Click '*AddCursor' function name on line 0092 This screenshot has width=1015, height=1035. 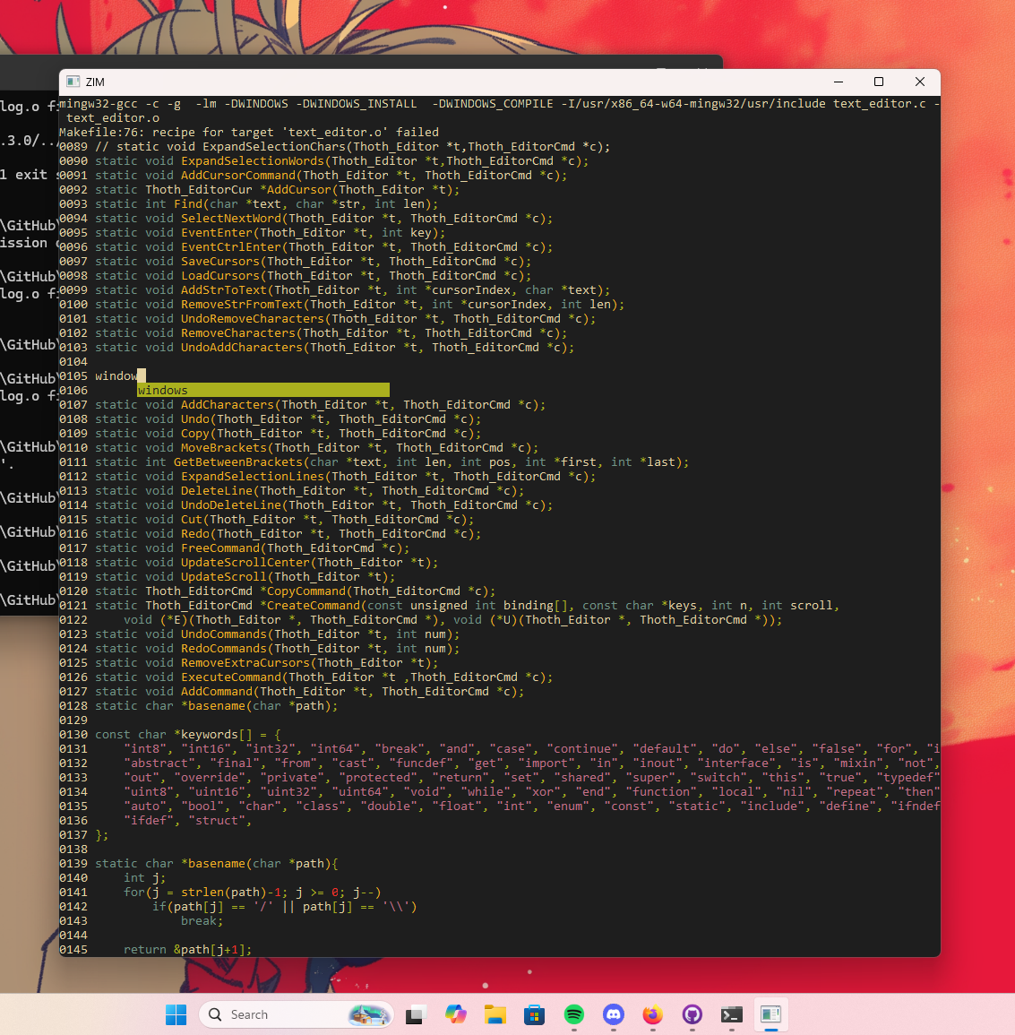296,189
